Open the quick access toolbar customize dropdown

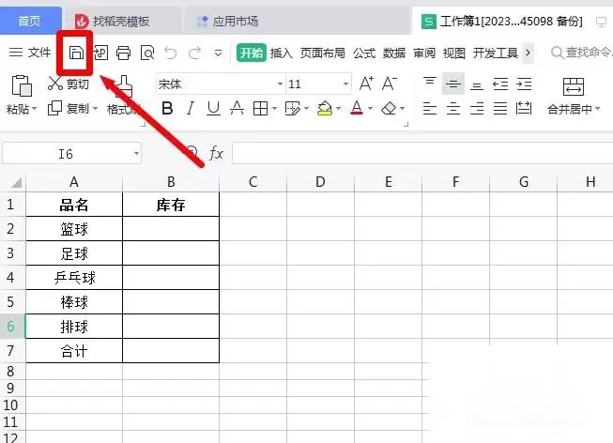coord(218,53)
